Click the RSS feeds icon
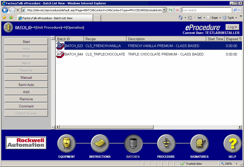 [x=190, y=18]
